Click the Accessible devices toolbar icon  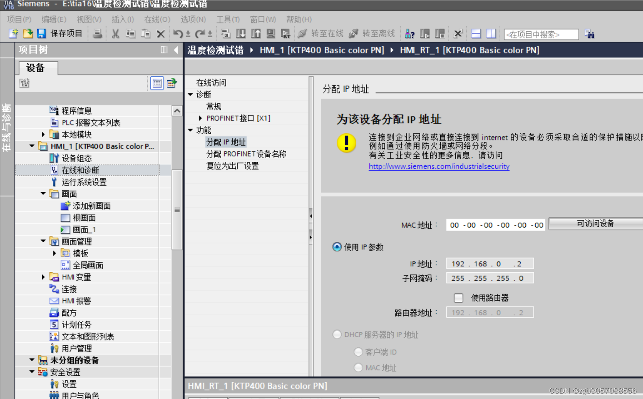pyautogui.click(x=410, y=34)
